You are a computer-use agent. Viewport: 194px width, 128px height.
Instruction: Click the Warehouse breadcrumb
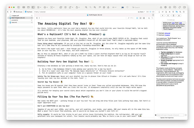(19, 12)
